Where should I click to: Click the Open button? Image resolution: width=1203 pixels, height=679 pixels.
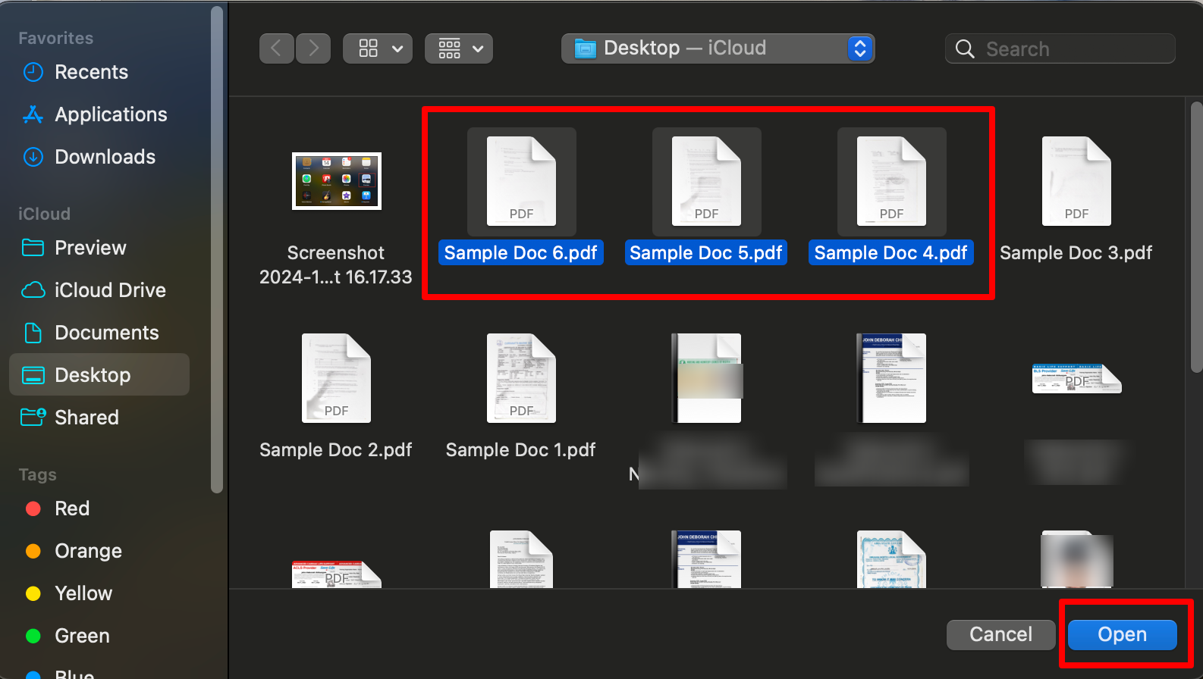(1123, 634)
